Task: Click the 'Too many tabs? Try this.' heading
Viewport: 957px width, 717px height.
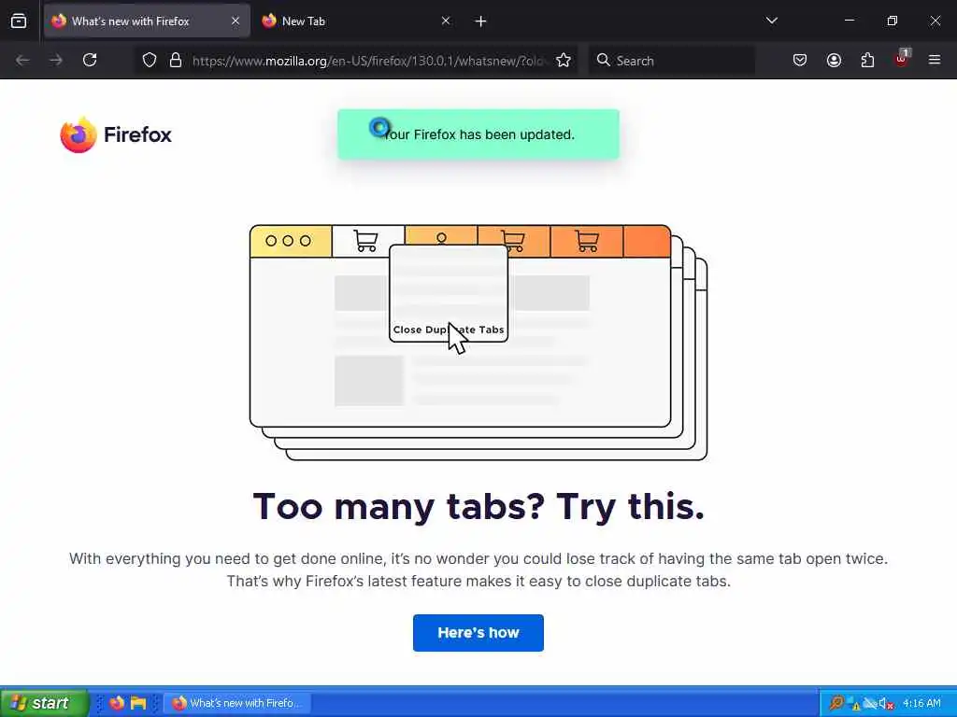Action: click(478, 506)
